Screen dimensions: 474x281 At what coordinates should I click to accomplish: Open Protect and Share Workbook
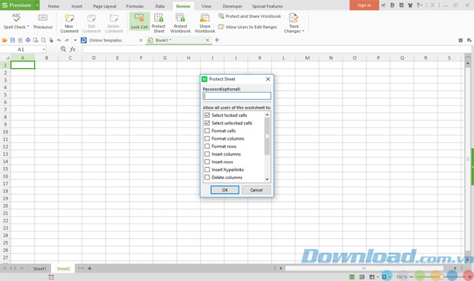tap(250, 16)
